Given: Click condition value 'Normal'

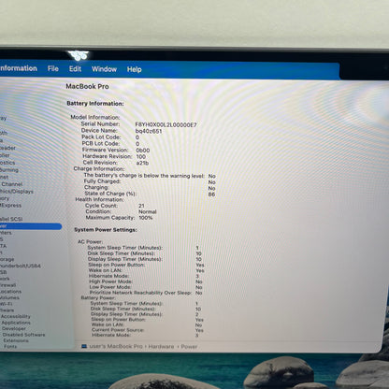Looking at the screenshot, I should (148, 211).
